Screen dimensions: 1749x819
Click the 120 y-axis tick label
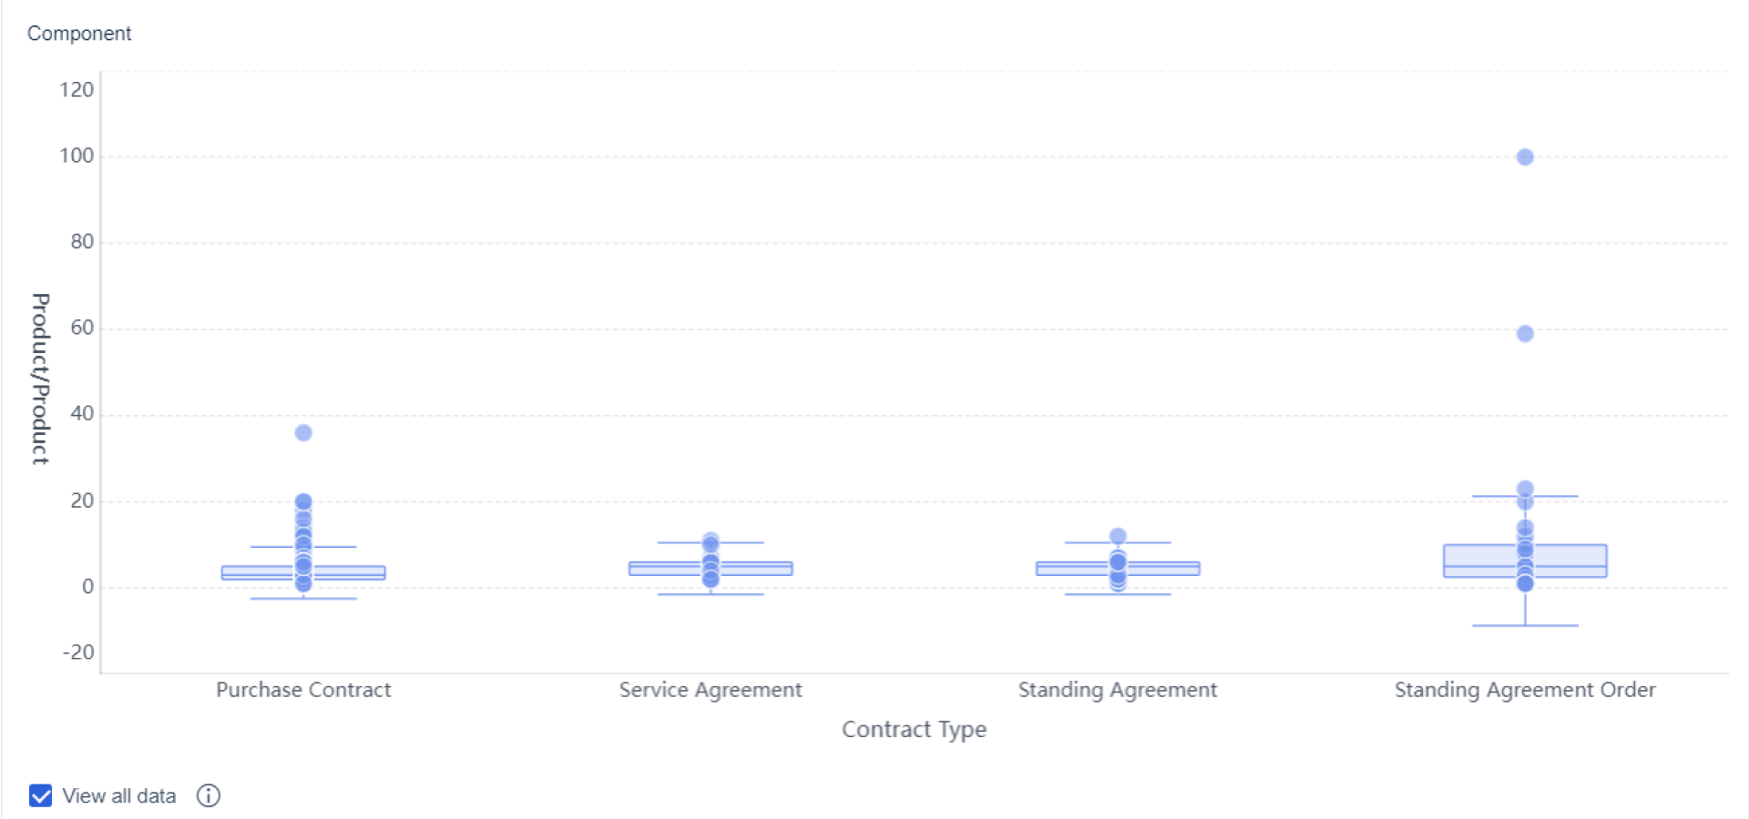(x=77, y=90)
